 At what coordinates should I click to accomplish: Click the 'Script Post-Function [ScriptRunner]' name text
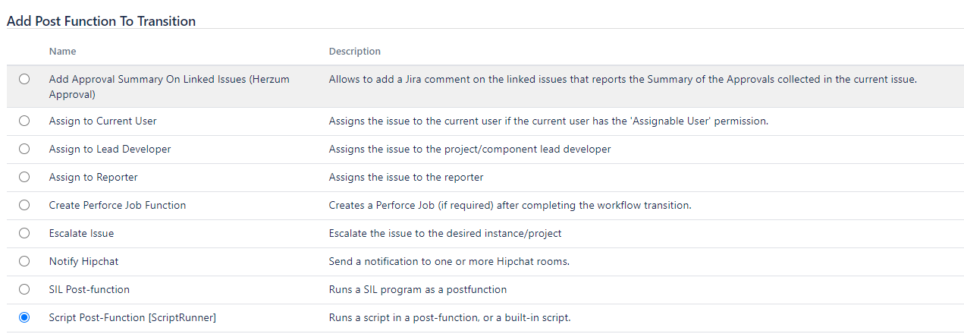click(x=132, y=317)
